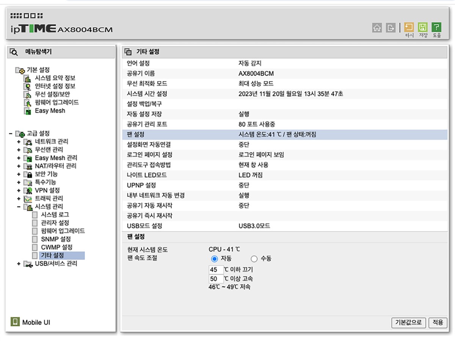Expand the 네트워크 관리 tree node
Viewport: 455px width, 341px height.
(x=19, y=142)
